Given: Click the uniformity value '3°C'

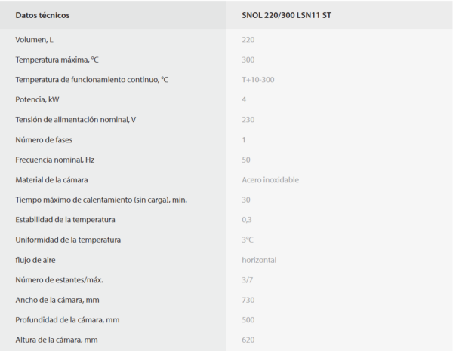Looking at the screenshot, I should pyautogui.click(x=248, y=240).
